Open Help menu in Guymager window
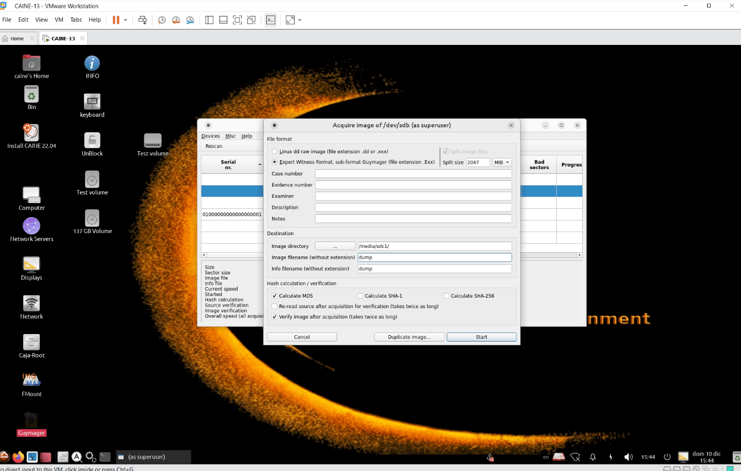The image size is (741, 471). (x=247, y=136)
